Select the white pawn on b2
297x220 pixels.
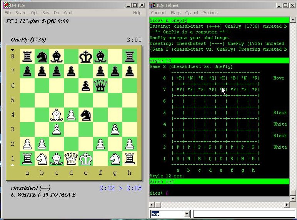(42, 144)
